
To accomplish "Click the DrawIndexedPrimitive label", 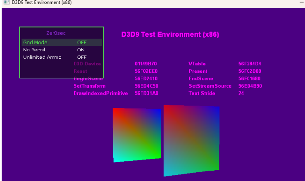I will tap(100, 93).
